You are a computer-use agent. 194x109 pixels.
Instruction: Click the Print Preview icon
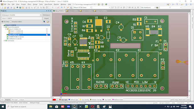click(x=14, y=8)
